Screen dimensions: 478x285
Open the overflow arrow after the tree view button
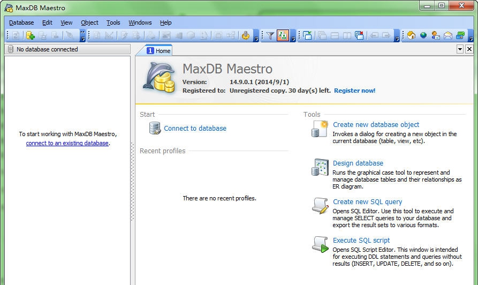293,36
